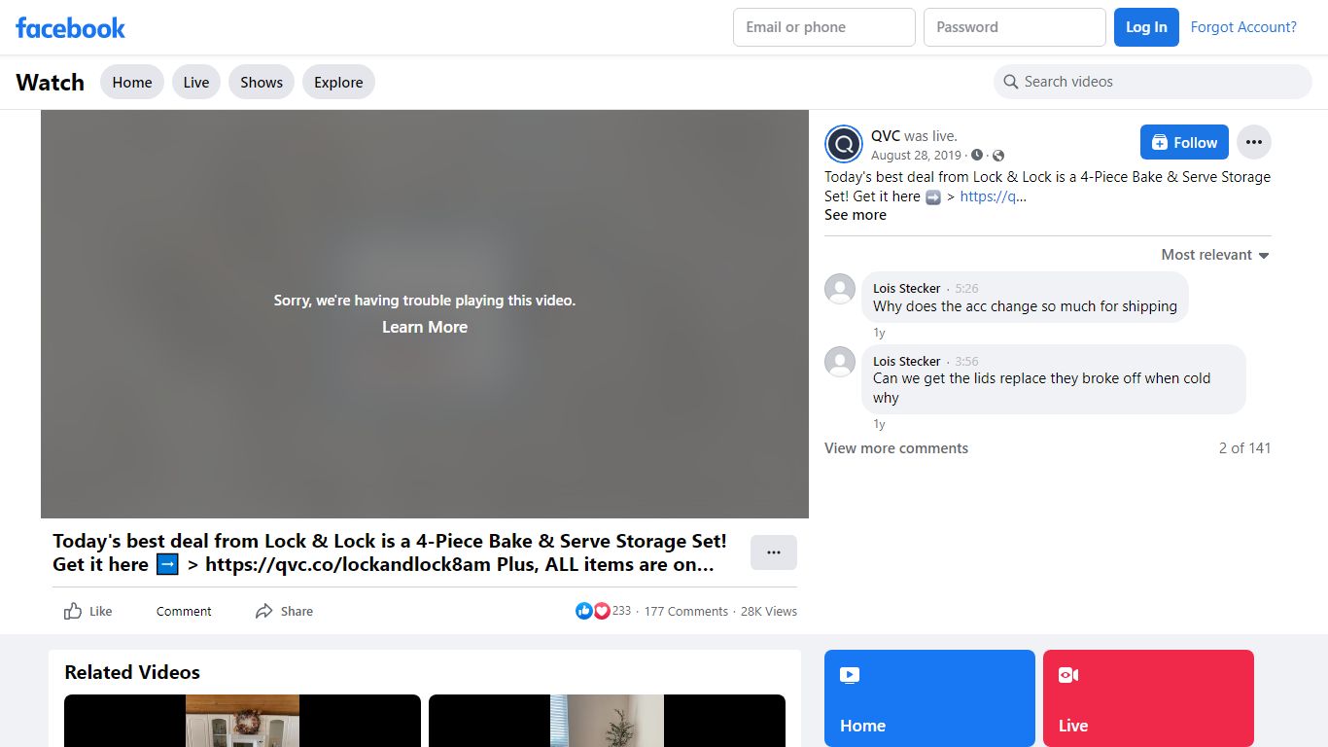The height and width of the screenshot is (747, 1328).
Task: Click the Facebook logo
Action: point(70,27)
